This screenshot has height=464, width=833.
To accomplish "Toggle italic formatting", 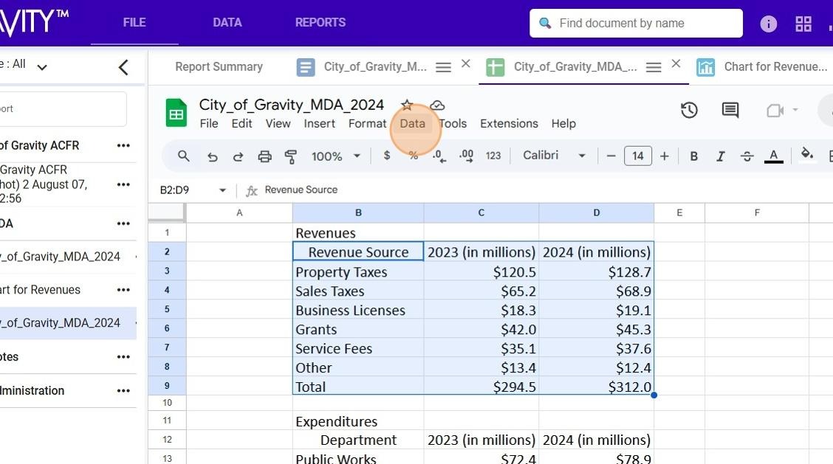I will 720,156.
